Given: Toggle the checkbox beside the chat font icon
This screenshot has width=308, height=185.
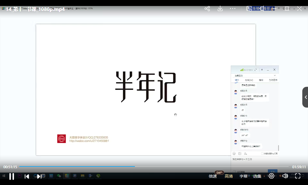Looking at the screenshot, I should (262, 154).
